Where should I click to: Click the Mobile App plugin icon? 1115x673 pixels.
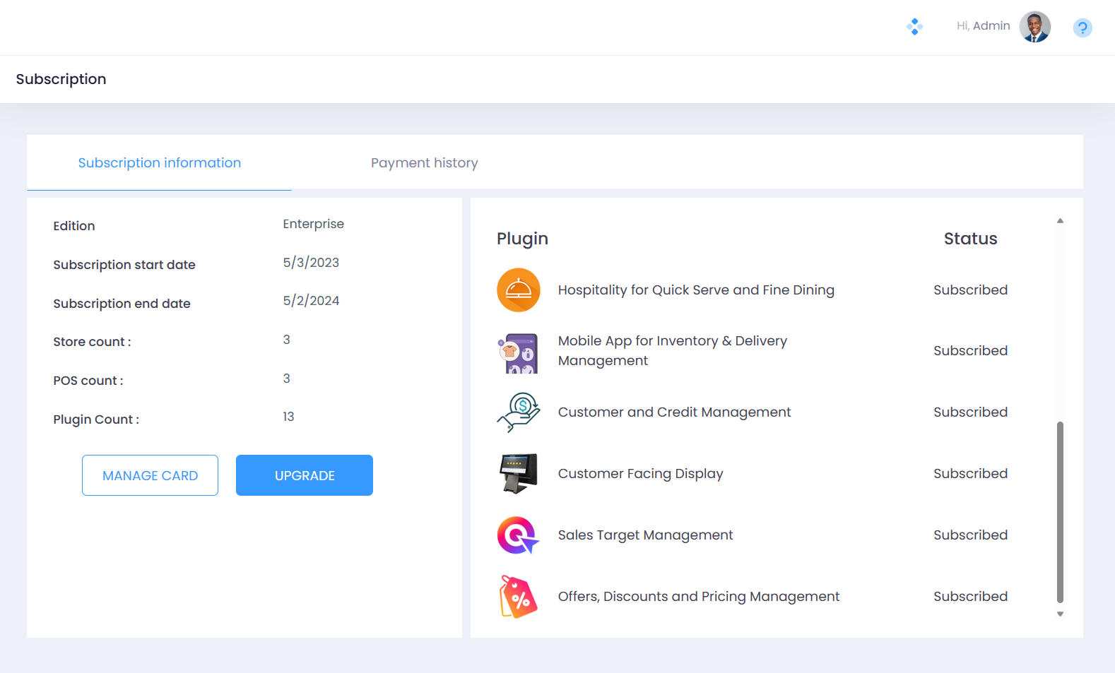tap(519, 352)
